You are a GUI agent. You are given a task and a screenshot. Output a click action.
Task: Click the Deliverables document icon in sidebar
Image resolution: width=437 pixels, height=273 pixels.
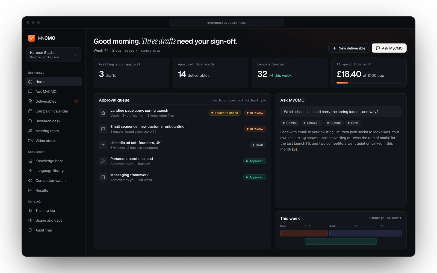tap(30, 101)
